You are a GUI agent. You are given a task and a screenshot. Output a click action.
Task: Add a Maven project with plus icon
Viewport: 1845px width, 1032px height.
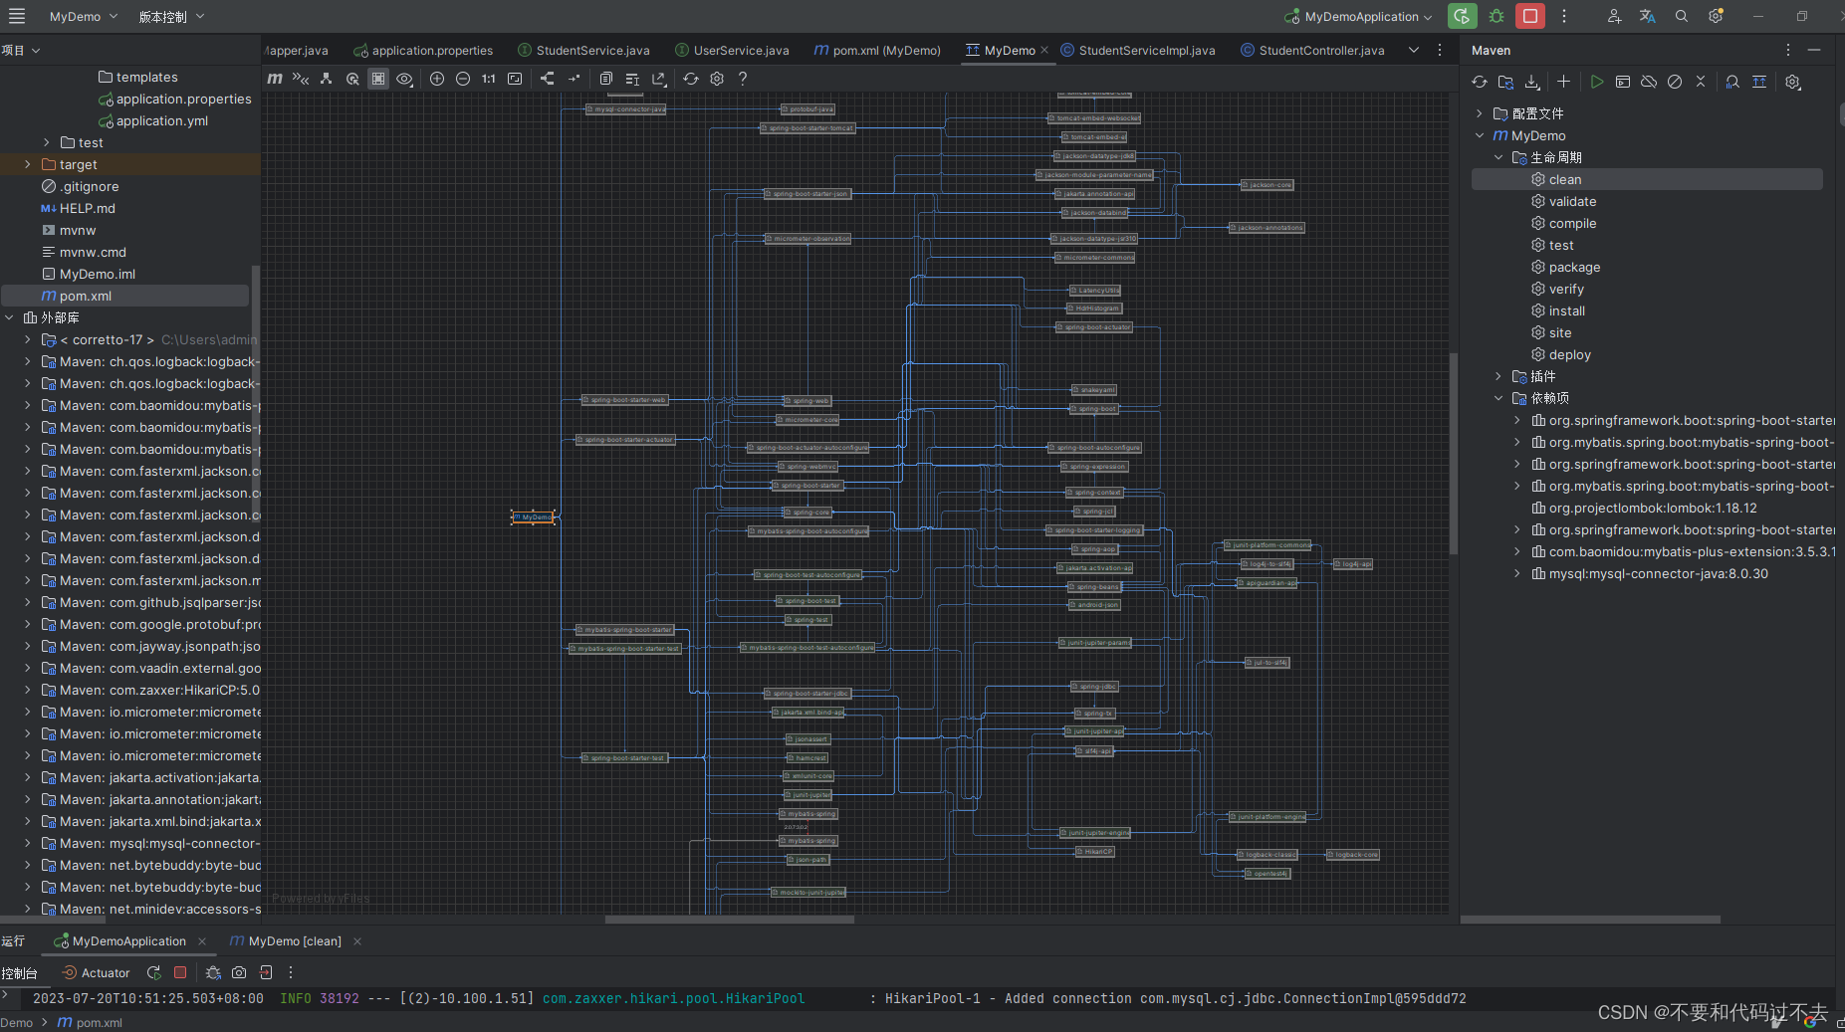coord(1564,83)
